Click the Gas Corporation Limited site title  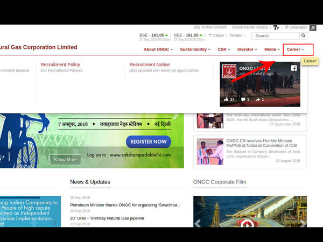pyautogui.click(x=39, y=47)
